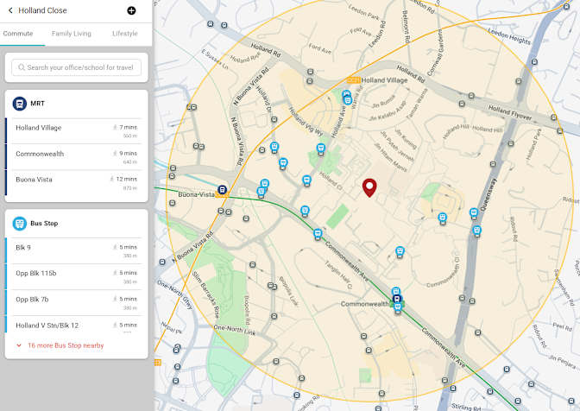Click the MRT train icon in panel
The width and height of the screenshot is (580, 411).
pos(19,104)
